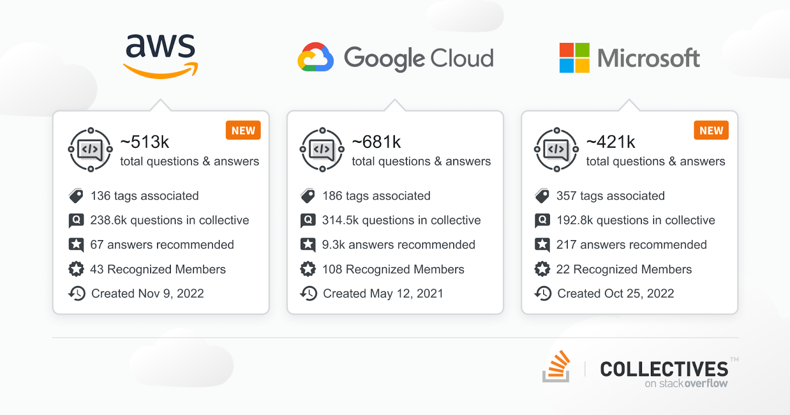Click '108 Recognized Members' text
The image size is (790, 415).
tap(394, 269)
